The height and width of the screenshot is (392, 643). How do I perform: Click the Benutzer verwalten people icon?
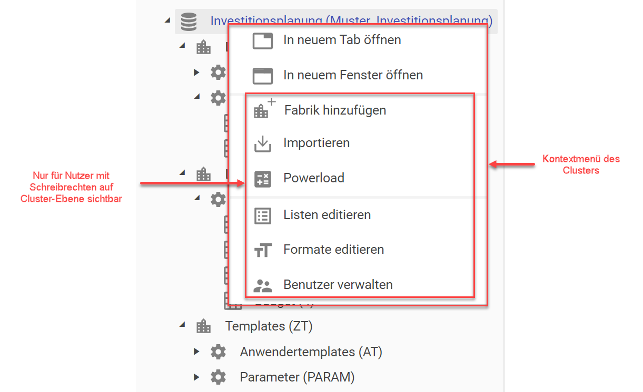click(x=262, y=284)
